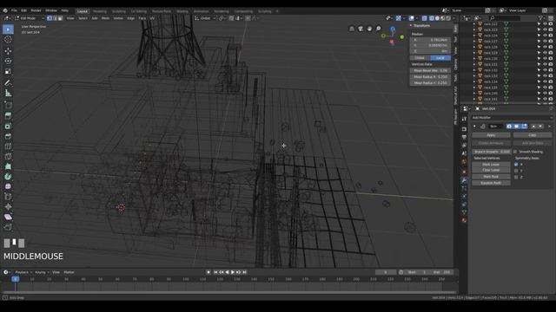Click the Equalize Radii button
556x312 pixels.
point(491,183)
